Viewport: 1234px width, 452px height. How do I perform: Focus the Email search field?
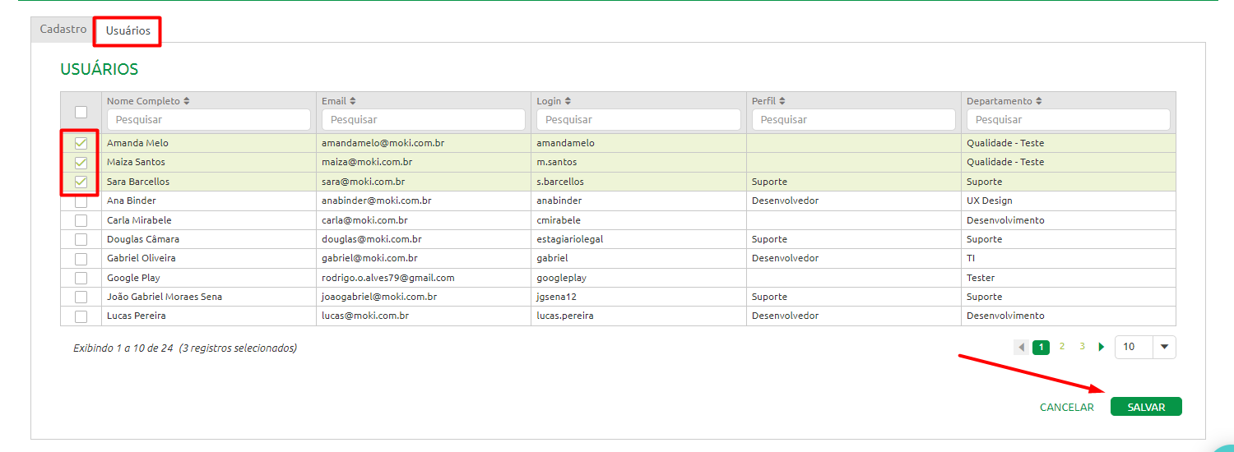pyautogui.click(x=424, y=119)
